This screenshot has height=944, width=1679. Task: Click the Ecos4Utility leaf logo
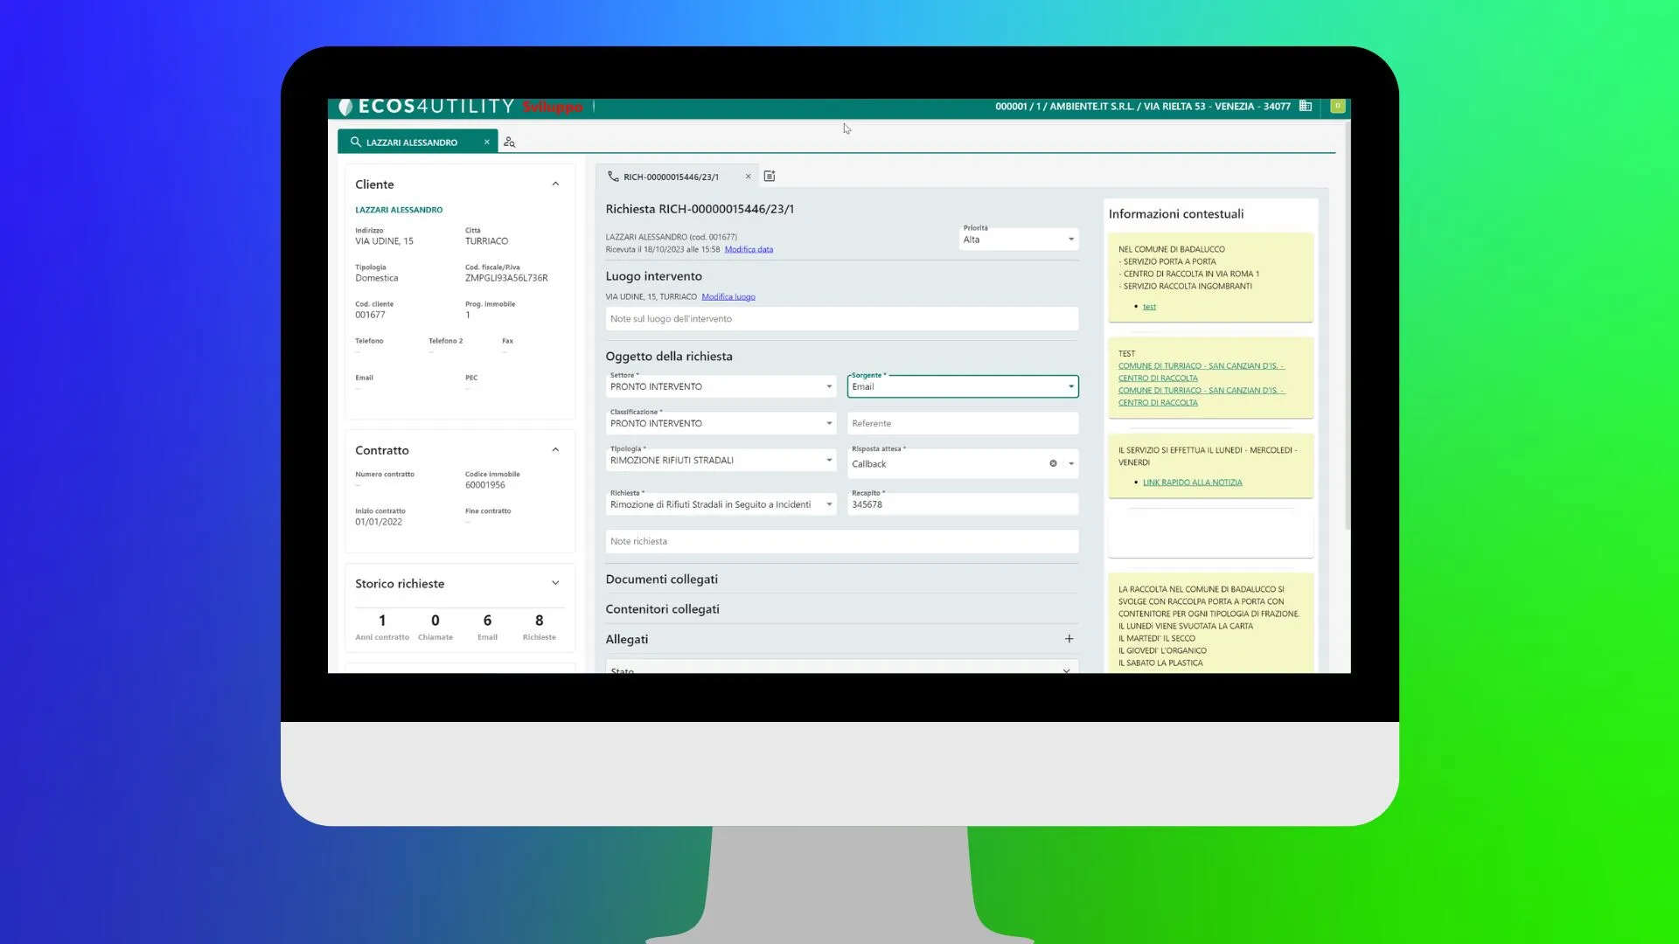coord(346,107)
